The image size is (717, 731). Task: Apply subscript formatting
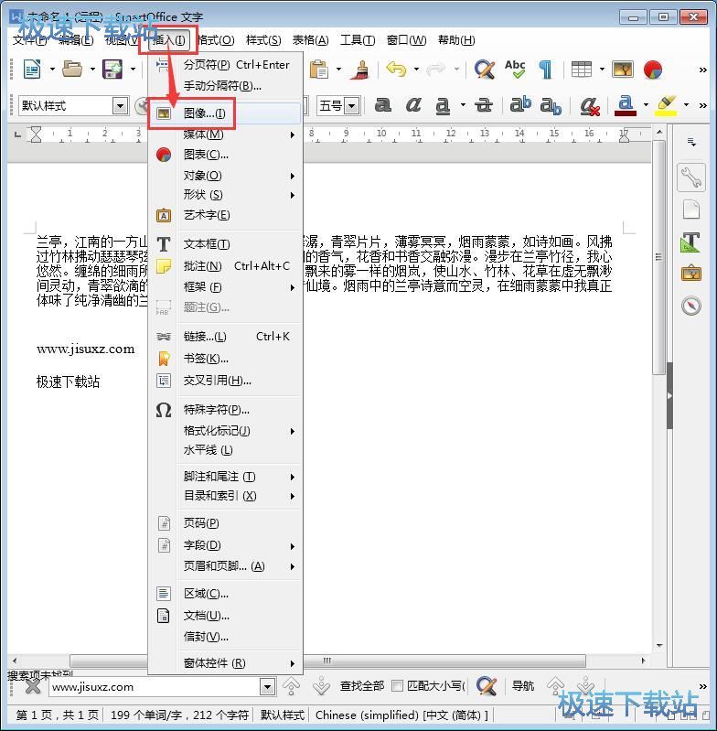(551, 106)
